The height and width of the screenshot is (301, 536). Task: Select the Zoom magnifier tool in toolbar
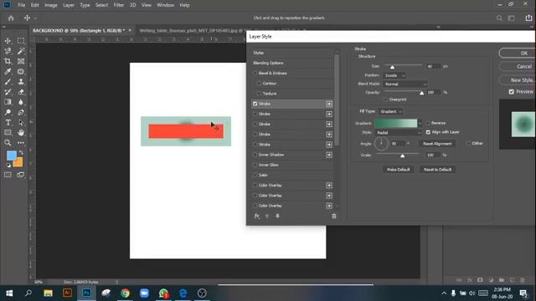coord(8,143)
